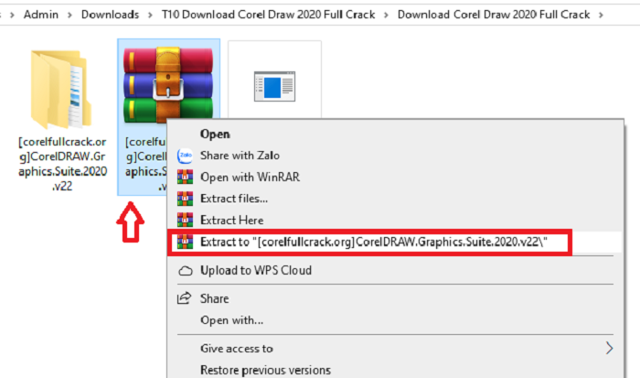Screen dimensions: 640x378
Task: Expand the chevron right after Downloads in breadcrumb
Action: 146,16
